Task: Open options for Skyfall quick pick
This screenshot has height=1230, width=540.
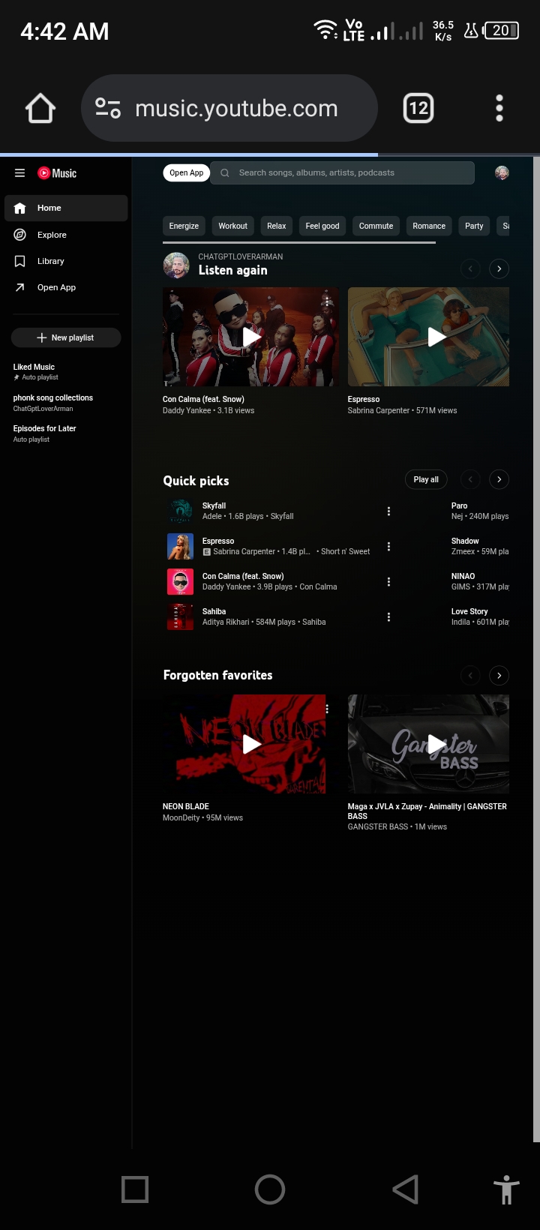Action: tap(388, 511)
